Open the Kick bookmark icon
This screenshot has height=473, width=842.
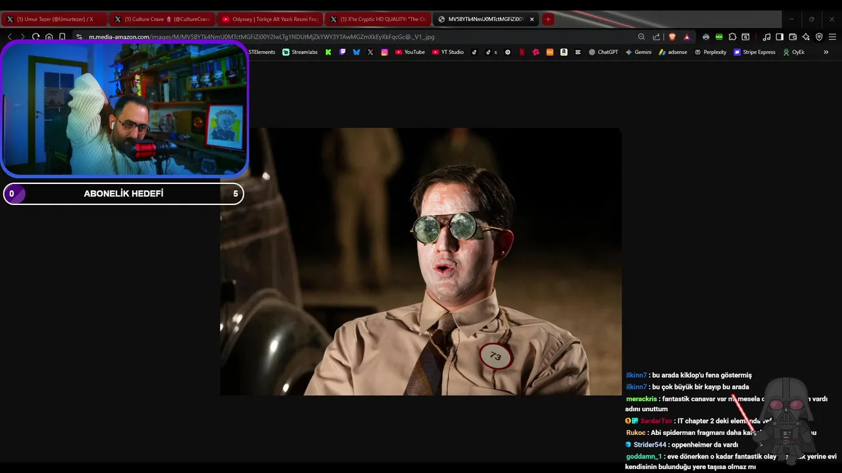328,52
